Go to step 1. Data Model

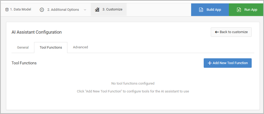pyautogui.click(x=20, y=9)
